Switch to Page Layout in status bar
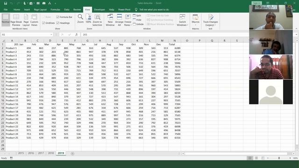 (256, 158)
